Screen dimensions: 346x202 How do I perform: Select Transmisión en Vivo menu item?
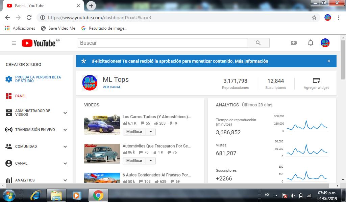(35, 130)
